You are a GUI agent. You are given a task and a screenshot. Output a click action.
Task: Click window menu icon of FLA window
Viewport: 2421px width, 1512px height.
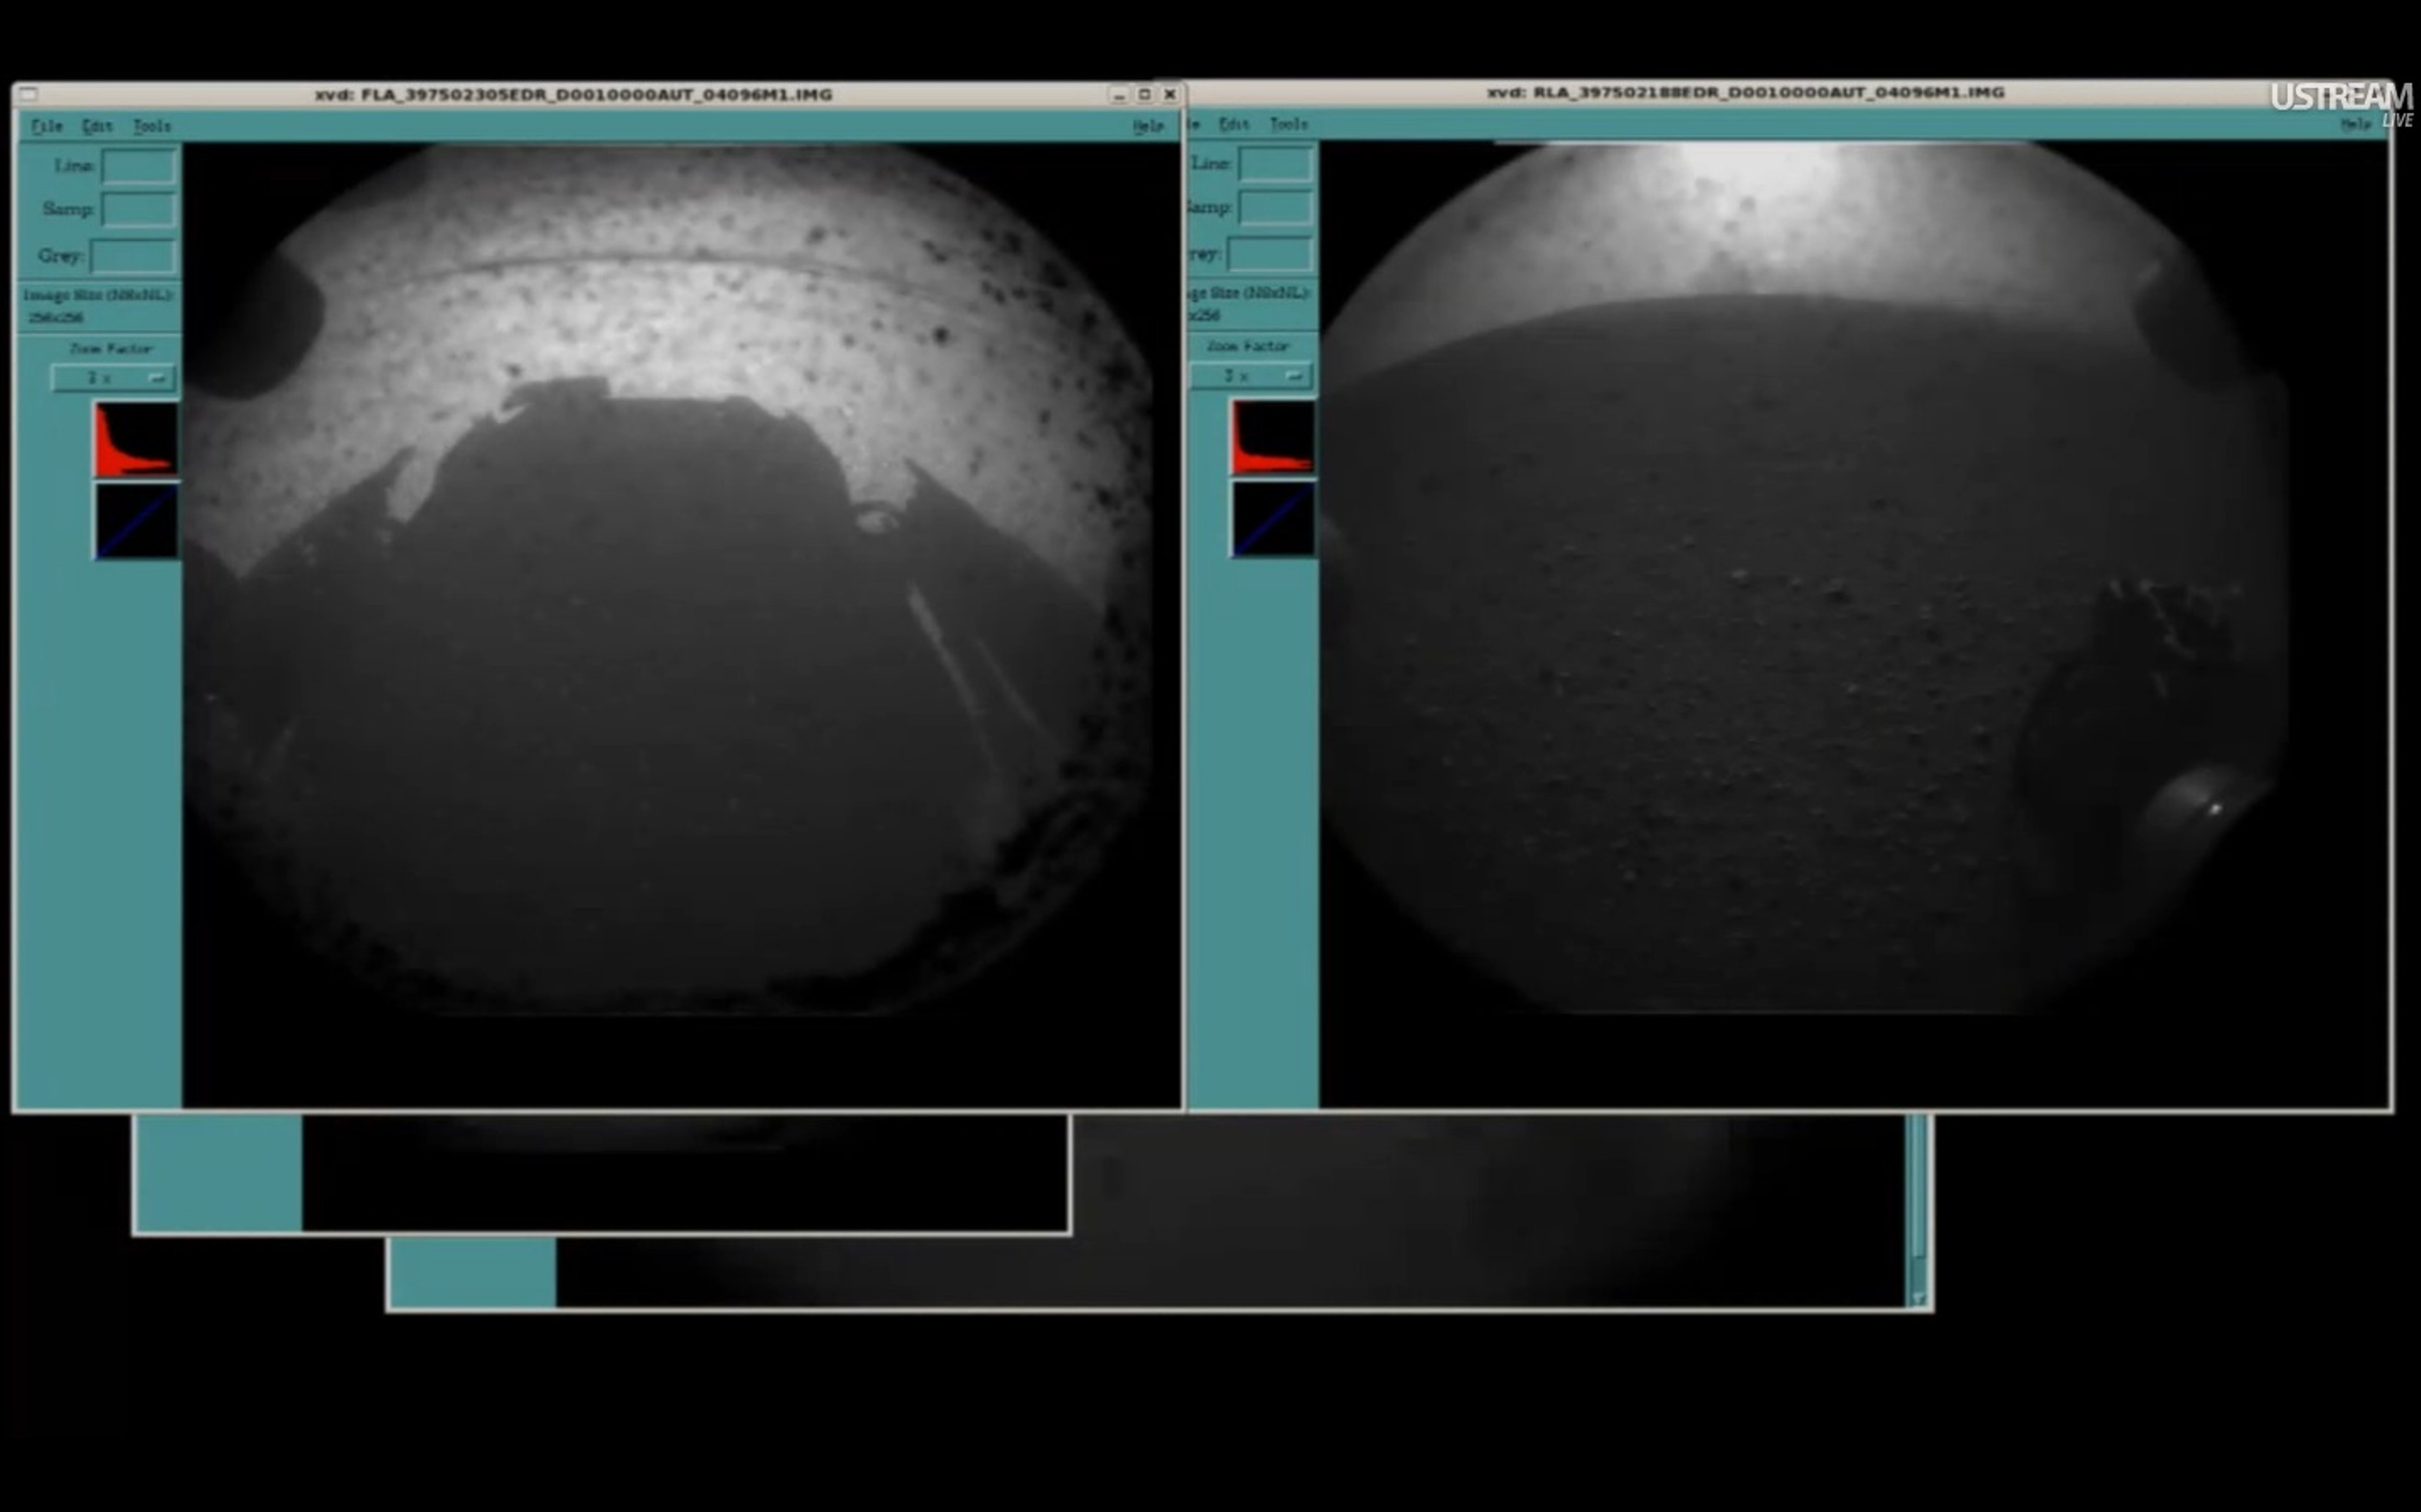(x=29, y=95)
